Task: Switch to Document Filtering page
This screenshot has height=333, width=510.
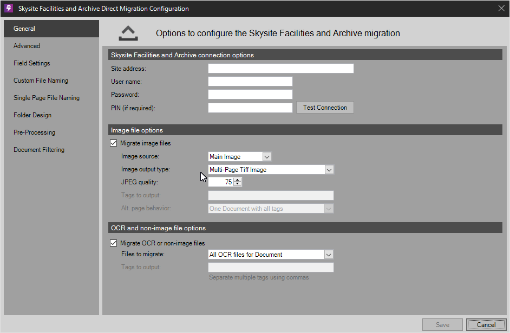Action: point(51,149)
